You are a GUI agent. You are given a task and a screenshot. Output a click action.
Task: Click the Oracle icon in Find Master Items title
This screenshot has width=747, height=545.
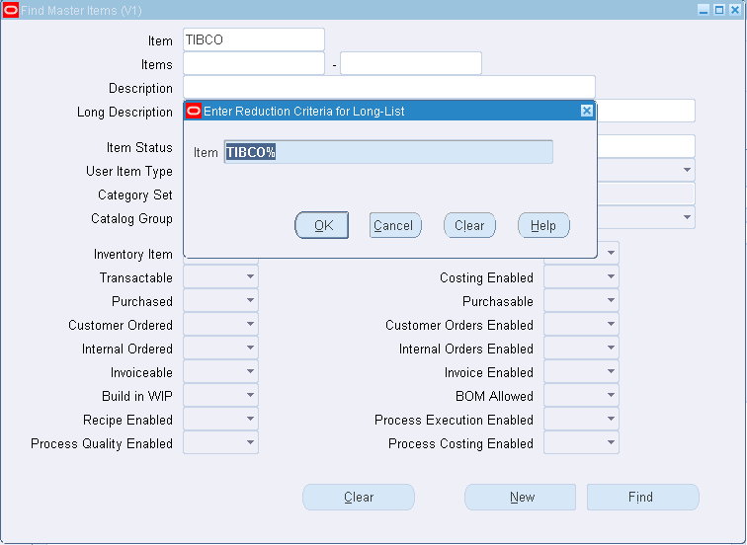tap(11, 10)
